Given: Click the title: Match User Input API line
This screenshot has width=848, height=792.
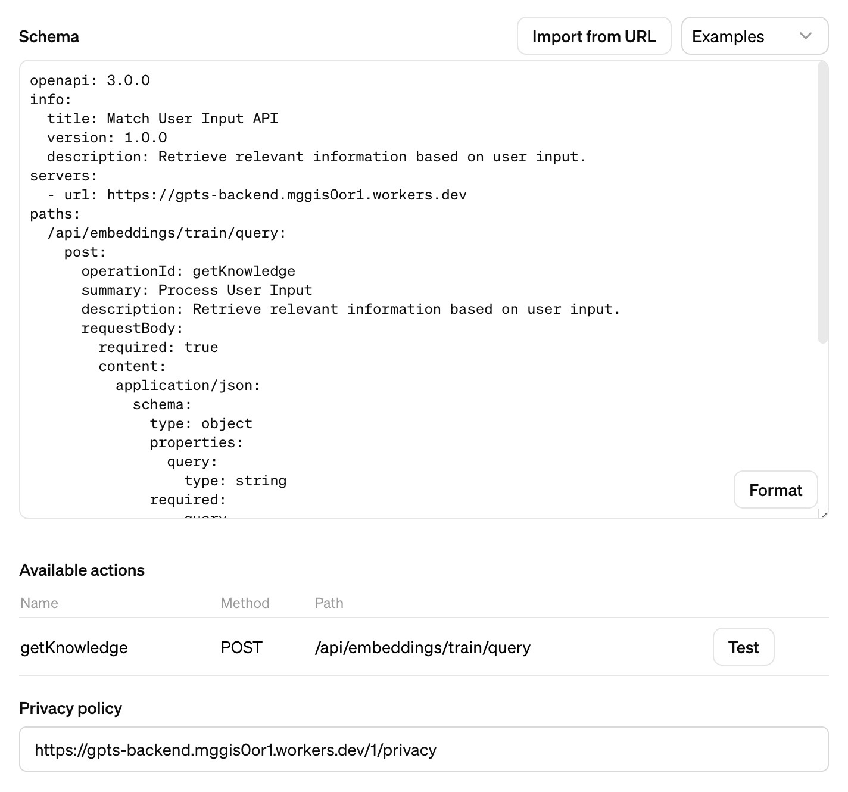Looking at the screenshot, I should click(x=163, y=119).
